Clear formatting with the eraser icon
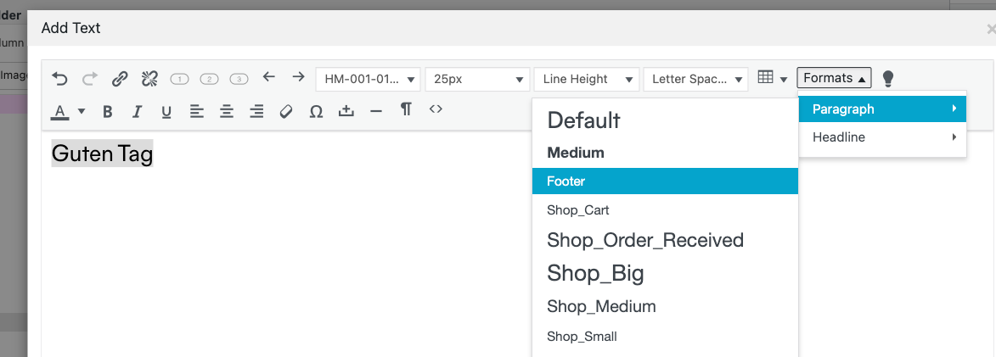The image size is (996, 357). [x=286, y=111]
